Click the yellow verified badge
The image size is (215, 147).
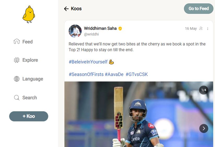(120, 28)
